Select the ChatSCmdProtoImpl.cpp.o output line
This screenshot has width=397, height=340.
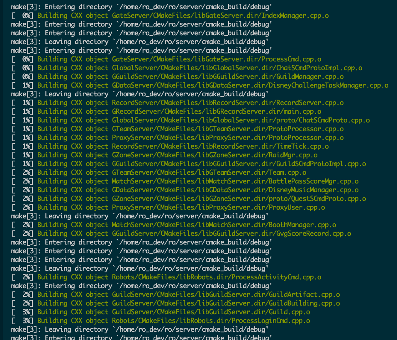pos(199,68)
